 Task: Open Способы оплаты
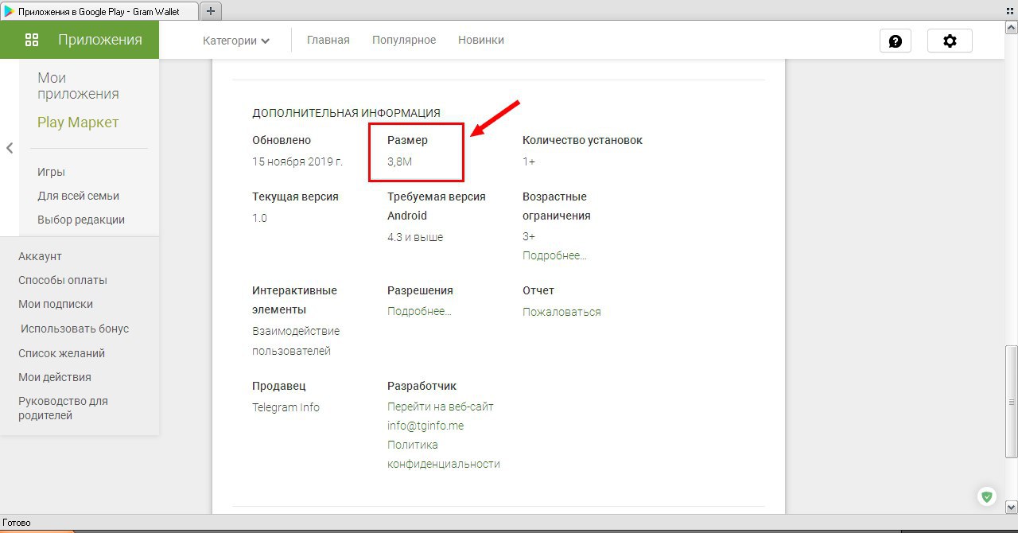coord(63,280)
